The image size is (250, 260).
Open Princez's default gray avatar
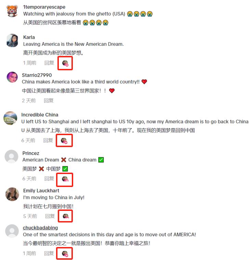11,156
